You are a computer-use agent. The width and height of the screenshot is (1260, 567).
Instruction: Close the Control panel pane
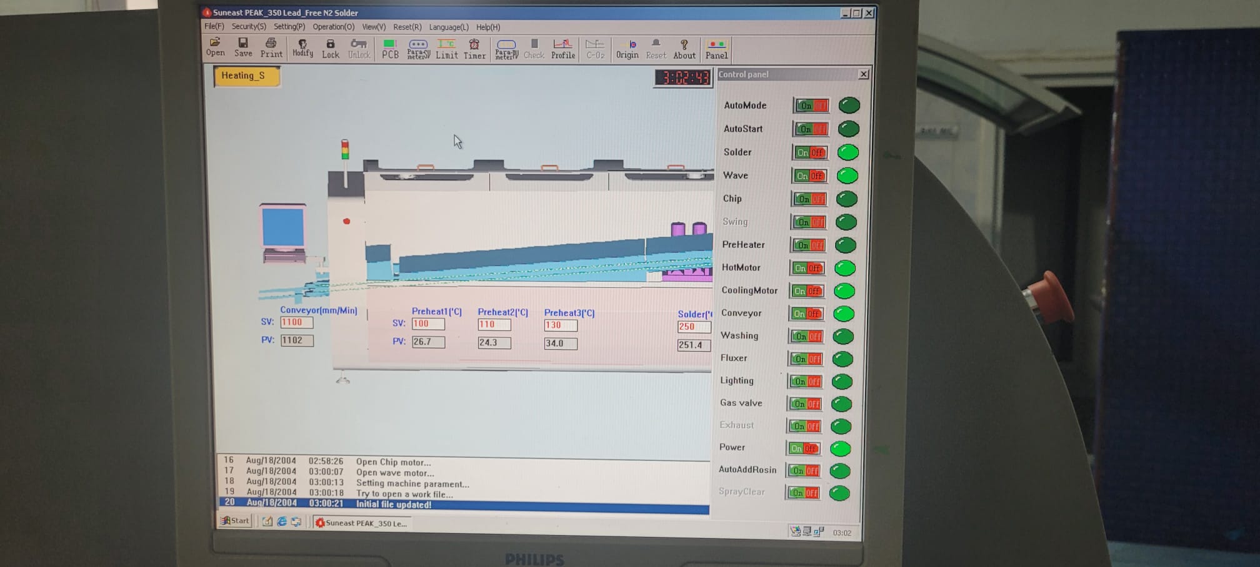(863, 74)
